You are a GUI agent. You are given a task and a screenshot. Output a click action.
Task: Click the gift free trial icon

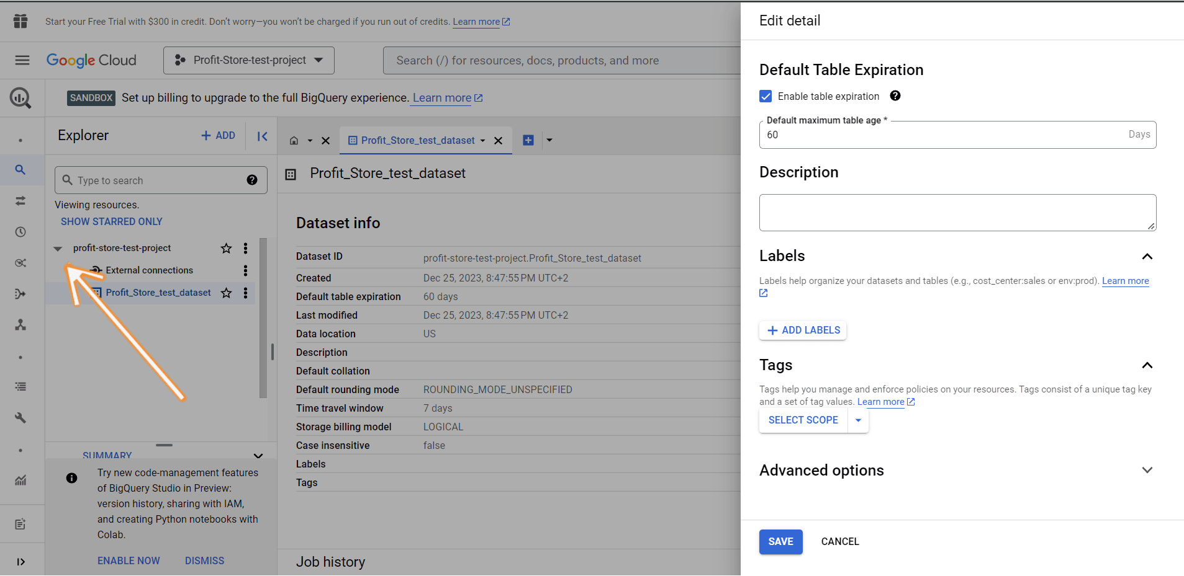pyautogui.click(x=20, y=21)
